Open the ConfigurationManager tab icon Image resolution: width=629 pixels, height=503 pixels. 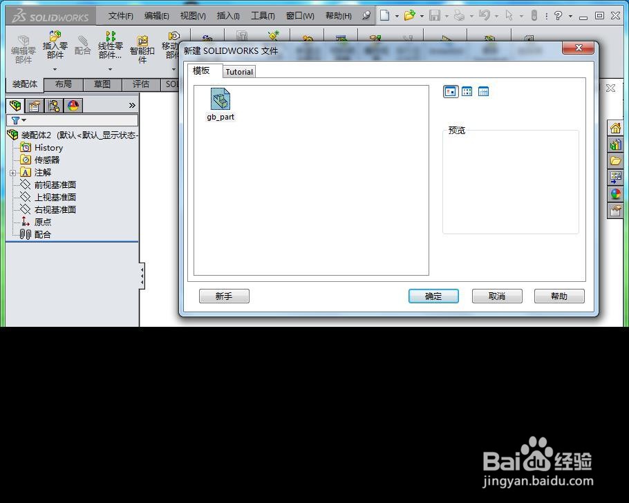[54, 106]
